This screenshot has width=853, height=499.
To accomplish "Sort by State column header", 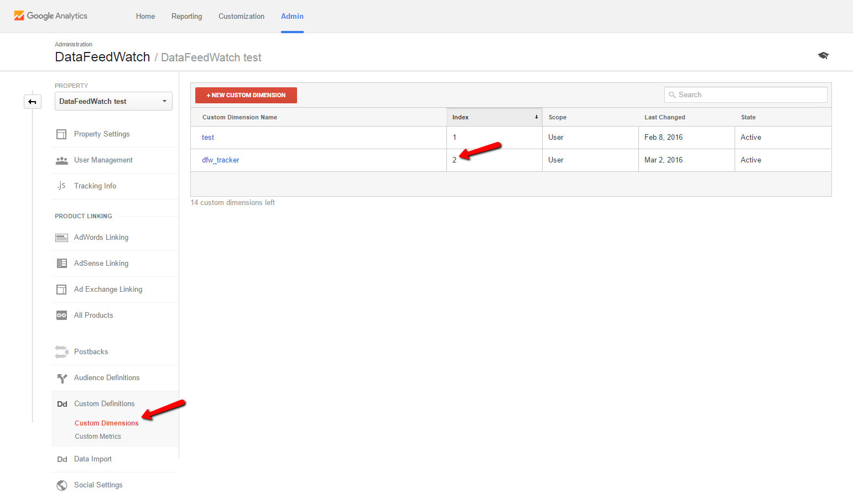I will coord(748,117).
